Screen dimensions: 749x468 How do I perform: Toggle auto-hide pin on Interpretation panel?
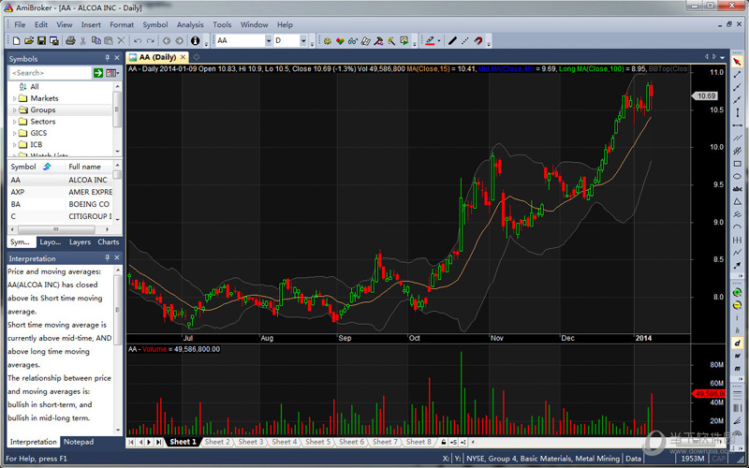click(x=107, y=257)
